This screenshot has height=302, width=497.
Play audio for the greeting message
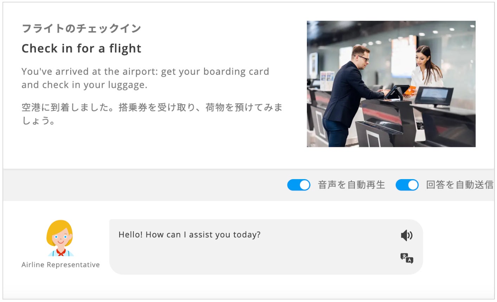click(x=406, y=235)
